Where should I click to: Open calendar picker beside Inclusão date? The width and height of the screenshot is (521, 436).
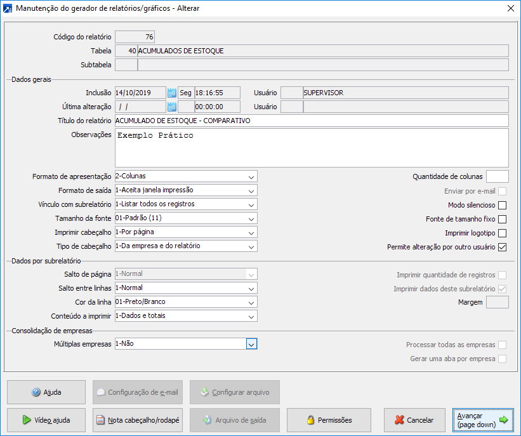click(171, 93)
